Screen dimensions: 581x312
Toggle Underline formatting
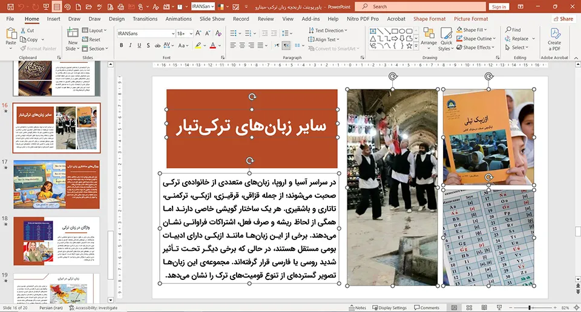(139, 45)
